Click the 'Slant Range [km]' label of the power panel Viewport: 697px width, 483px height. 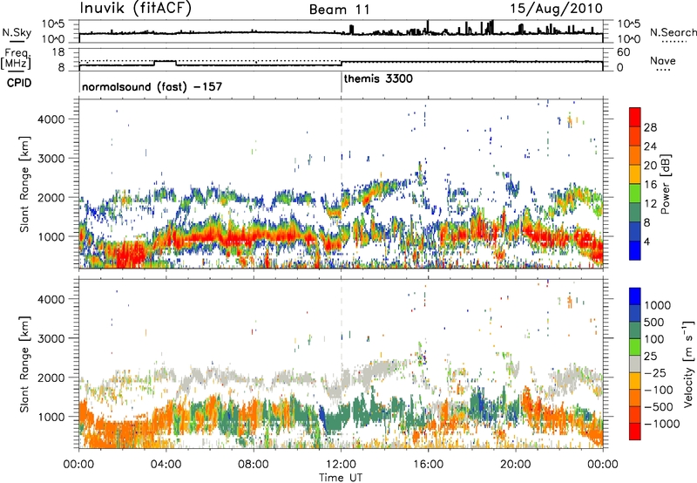[x=24, y=184]
